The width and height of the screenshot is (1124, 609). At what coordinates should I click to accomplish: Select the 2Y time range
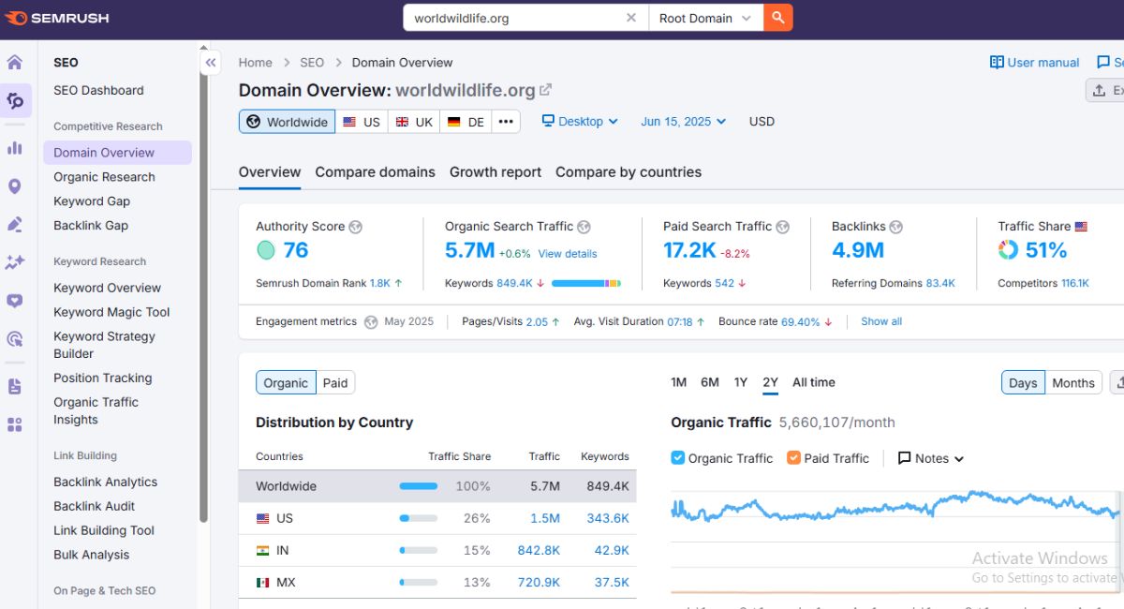click(770, 382)
